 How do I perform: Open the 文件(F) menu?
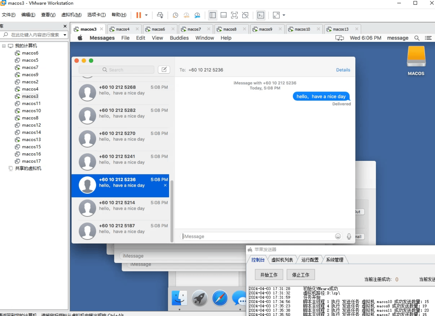click(8, 15)
